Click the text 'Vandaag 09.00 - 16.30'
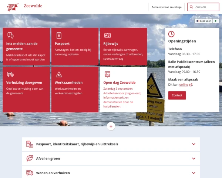 tap(184, 72)
